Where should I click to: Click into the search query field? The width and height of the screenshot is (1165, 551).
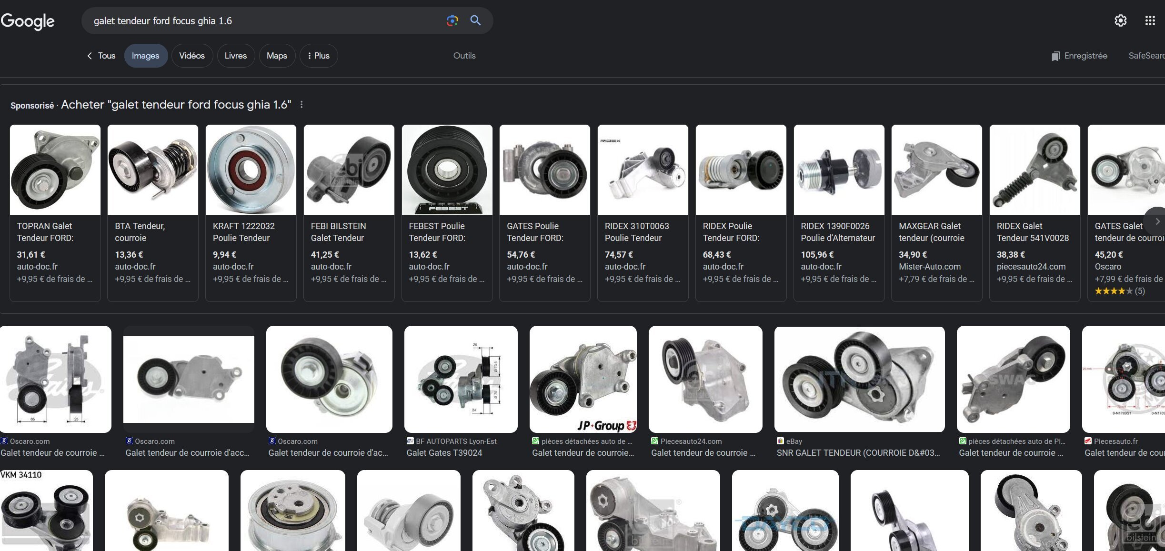point(267,20)
